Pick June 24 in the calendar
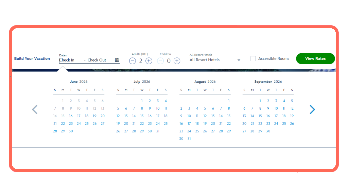 pyautogui.click(x=79, y=124)
